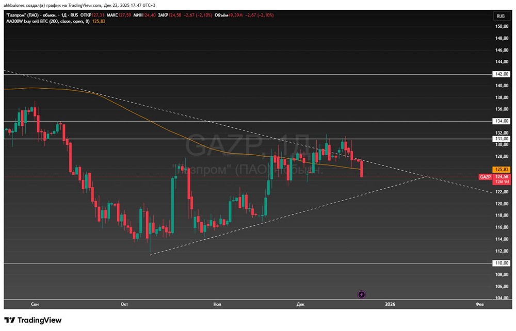Click the Сен label on time axis
This screenshot has height=331, width=516.
tap(35, 304)
